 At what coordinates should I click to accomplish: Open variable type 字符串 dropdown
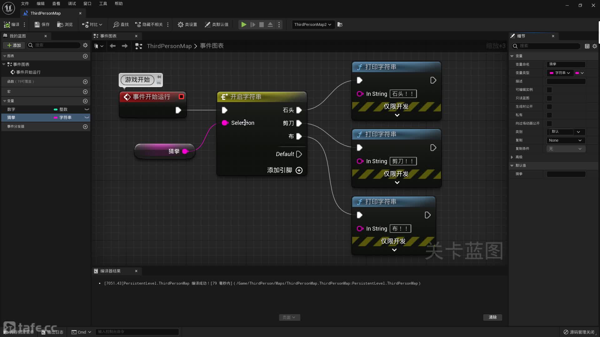pos(560,73)
